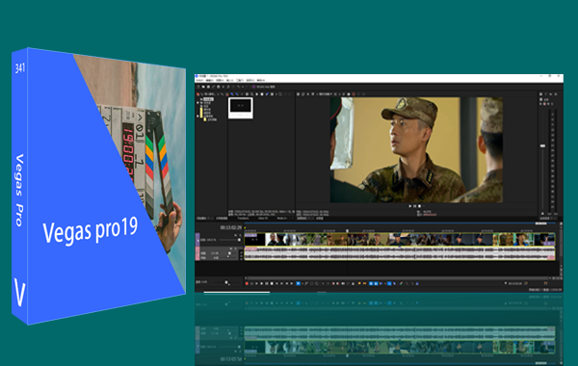This screenshot has height=366, width=578.
Task: Click the Save icon in main toolbar
Action: coord(208,87)
